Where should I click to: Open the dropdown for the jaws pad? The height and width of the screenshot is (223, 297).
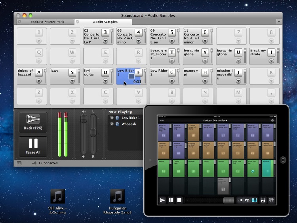tap(72, 81)
